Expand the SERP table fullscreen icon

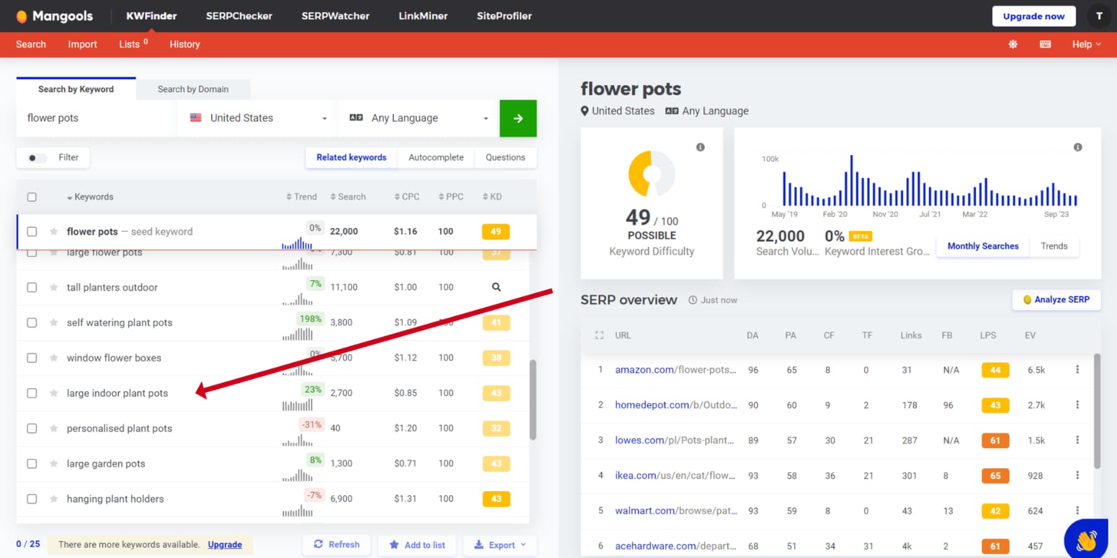pos(599,335)
